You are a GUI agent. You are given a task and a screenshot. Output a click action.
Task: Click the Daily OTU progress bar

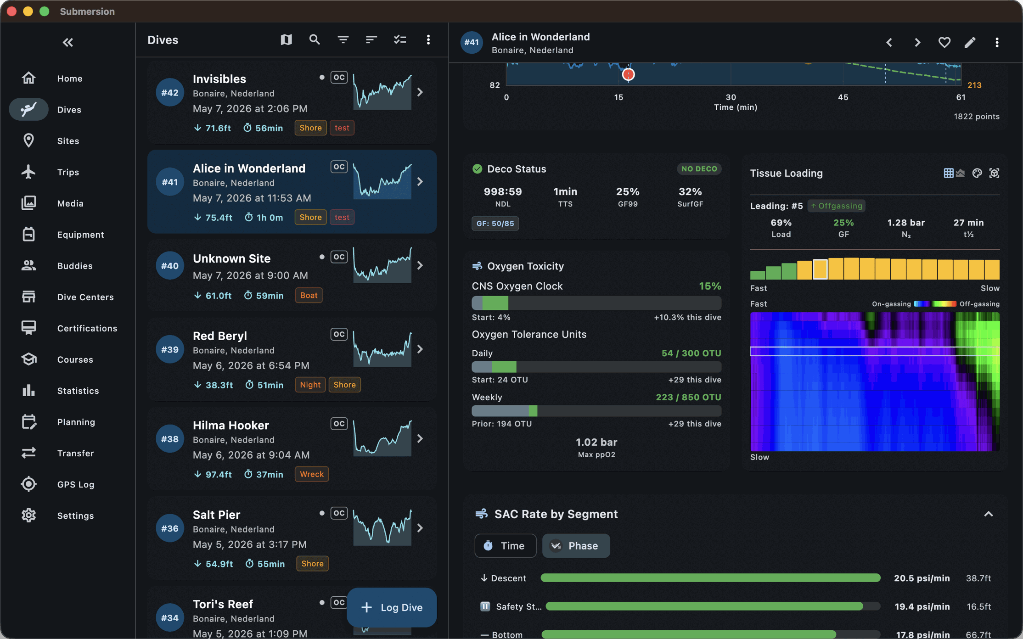pos(596,367)
